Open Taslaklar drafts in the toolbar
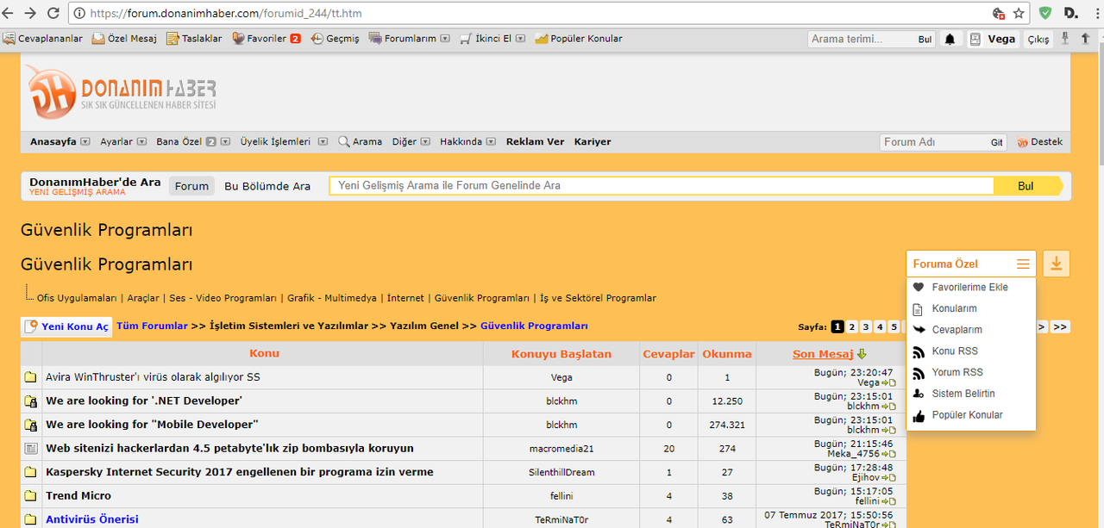 click(194, 39)
